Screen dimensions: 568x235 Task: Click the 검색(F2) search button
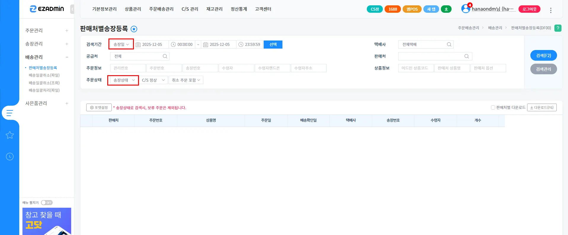click(544, 55)
